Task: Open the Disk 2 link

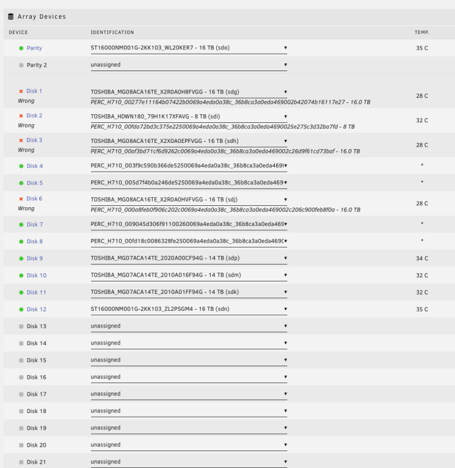Action: tap(34, 115)
